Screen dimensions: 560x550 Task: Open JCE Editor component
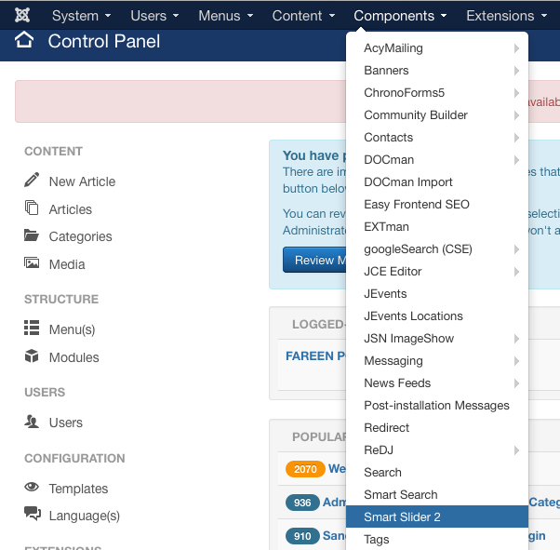(437, 272)
